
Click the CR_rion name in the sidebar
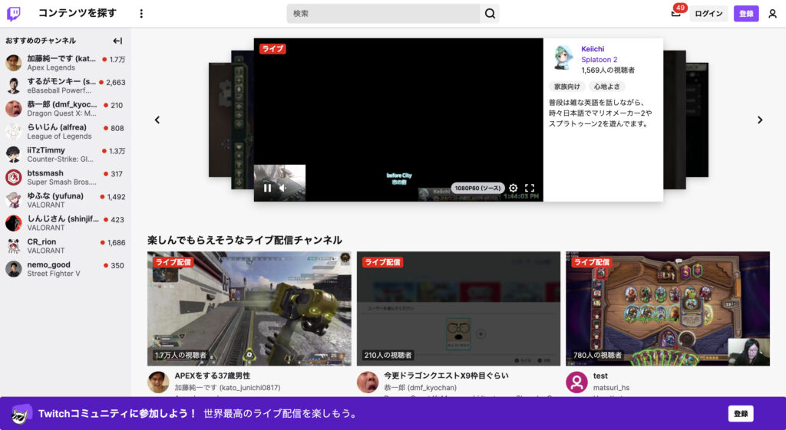pyautogui.click(x=41, y=241)
